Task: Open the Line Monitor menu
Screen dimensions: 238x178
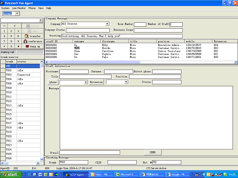Action: coord(19,8)
